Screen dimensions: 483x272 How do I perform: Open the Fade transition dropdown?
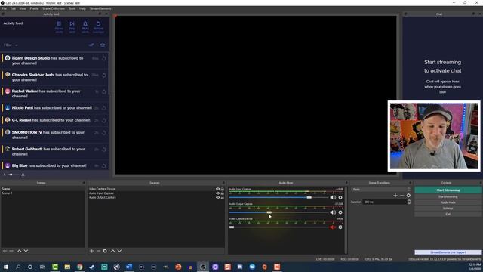click(380, 190)
